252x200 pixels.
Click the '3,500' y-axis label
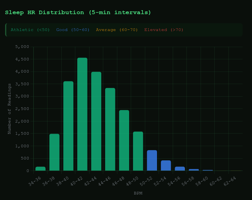[22, 84]
